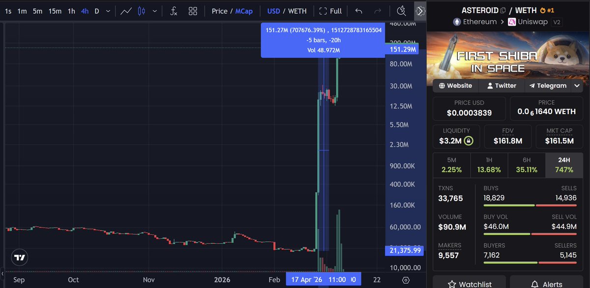Click the TradingView logo on chart
The width and height of the screenshot is (590, 288).
point(20,257)
